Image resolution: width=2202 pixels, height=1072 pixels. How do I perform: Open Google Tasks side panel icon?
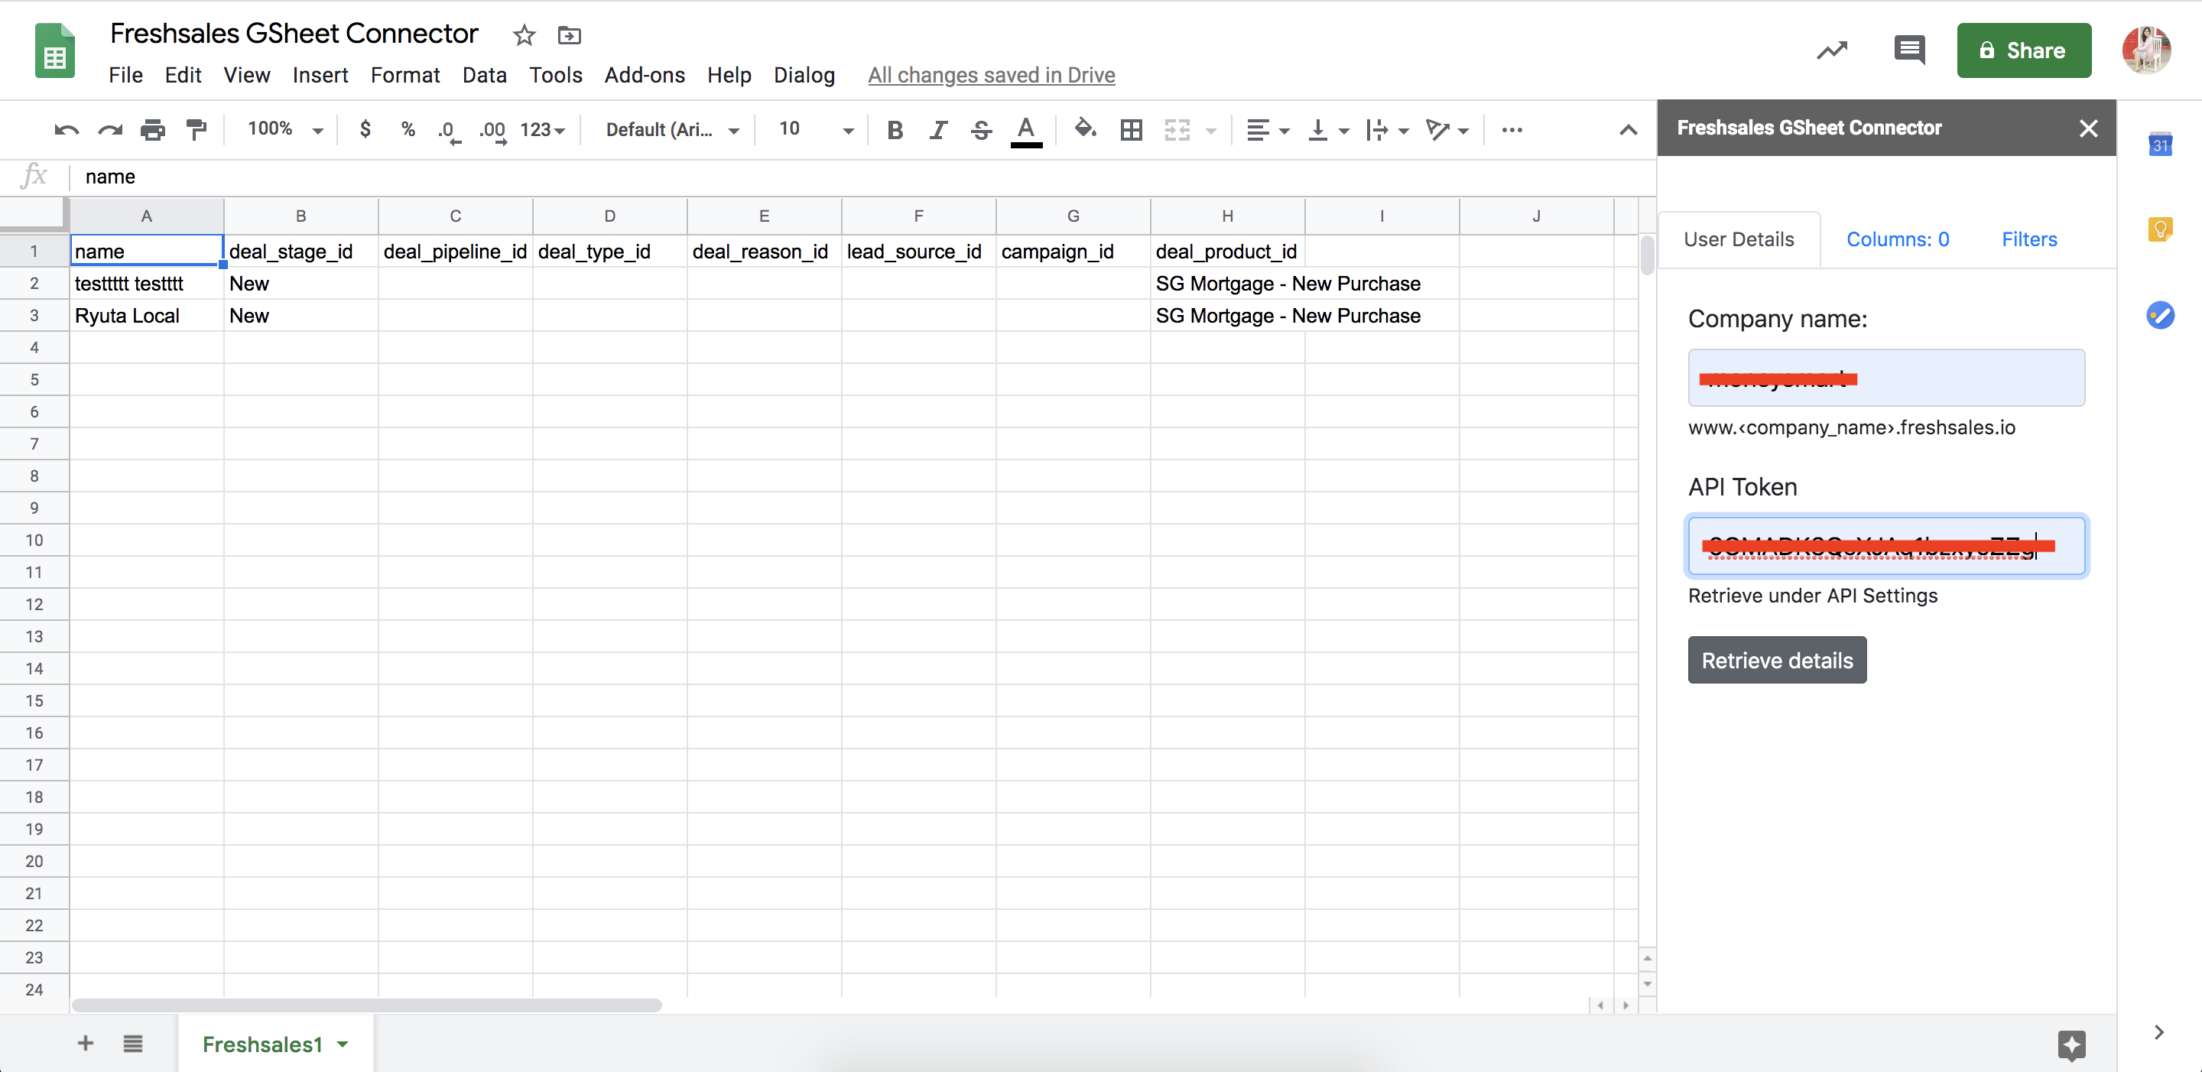pos(2160,314)
